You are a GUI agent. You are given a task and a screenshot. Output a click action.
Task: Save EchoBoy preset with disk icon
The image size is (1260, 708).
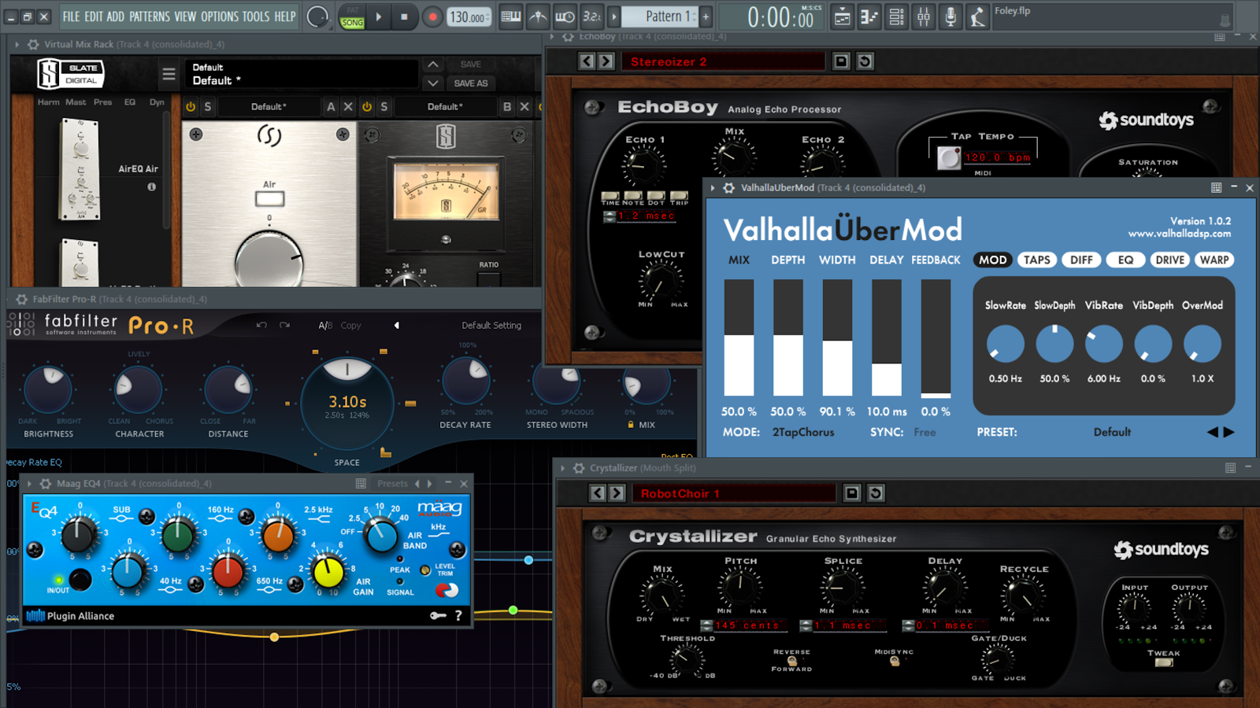[841, 61]
